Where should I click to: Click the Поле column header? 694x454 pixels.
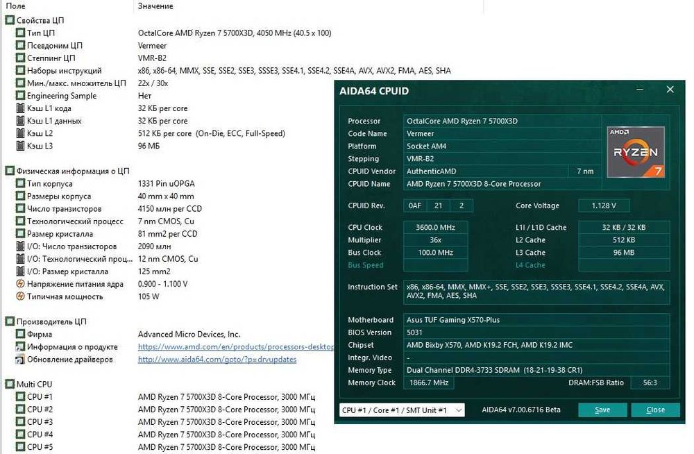(15, 6)
